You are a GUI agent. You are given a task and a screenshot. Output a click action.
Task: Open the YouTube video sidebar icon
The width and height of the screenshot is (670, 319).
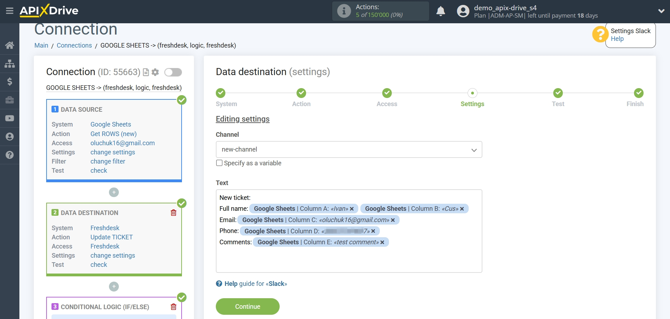10,118
